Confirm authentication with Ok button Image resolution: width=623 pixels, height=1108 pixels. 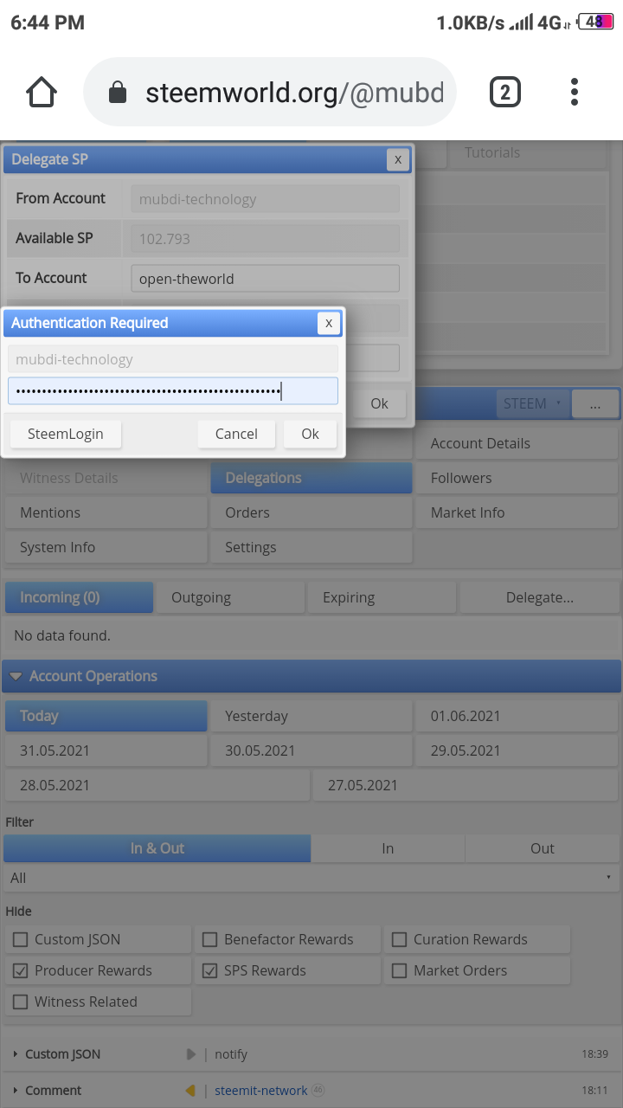tap(310, 434)
